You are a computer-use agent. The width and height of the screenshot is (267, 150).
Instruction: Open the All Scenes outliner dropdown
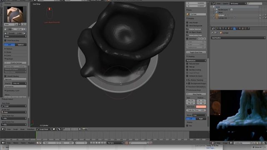(238, 3)
